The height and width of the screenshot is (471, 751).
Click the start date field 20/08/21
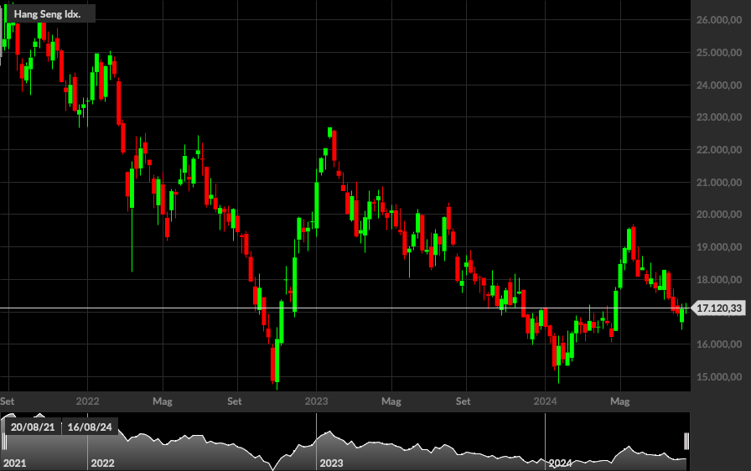tap(33, 427)
